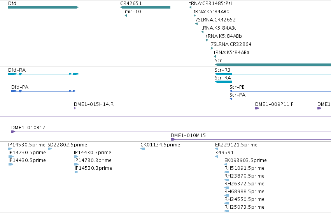Click RH24550.5prime EST label

coord(244,199)
